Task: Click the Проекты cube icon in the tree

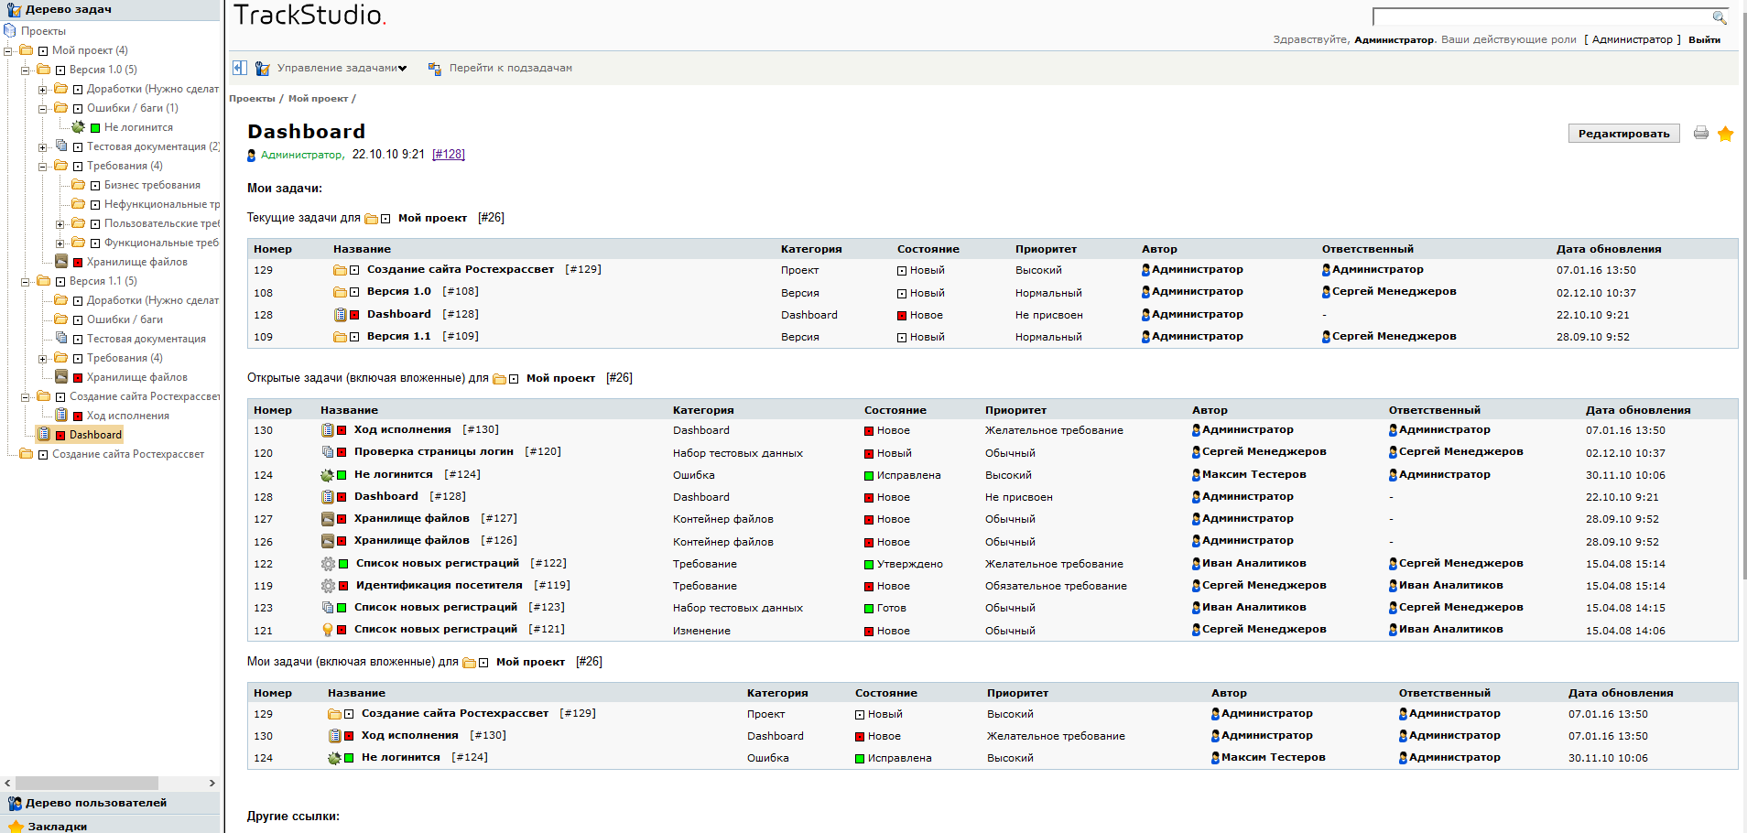Action: click(10, 31)
